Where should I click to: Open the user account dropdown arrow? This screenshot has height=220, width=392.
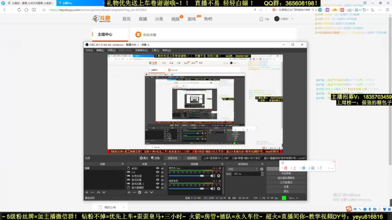pos(292,19)
